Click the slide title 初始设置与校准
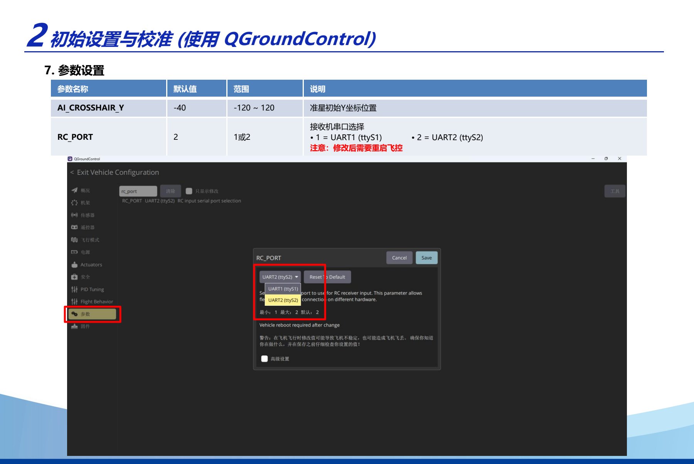 click(112, 39)
